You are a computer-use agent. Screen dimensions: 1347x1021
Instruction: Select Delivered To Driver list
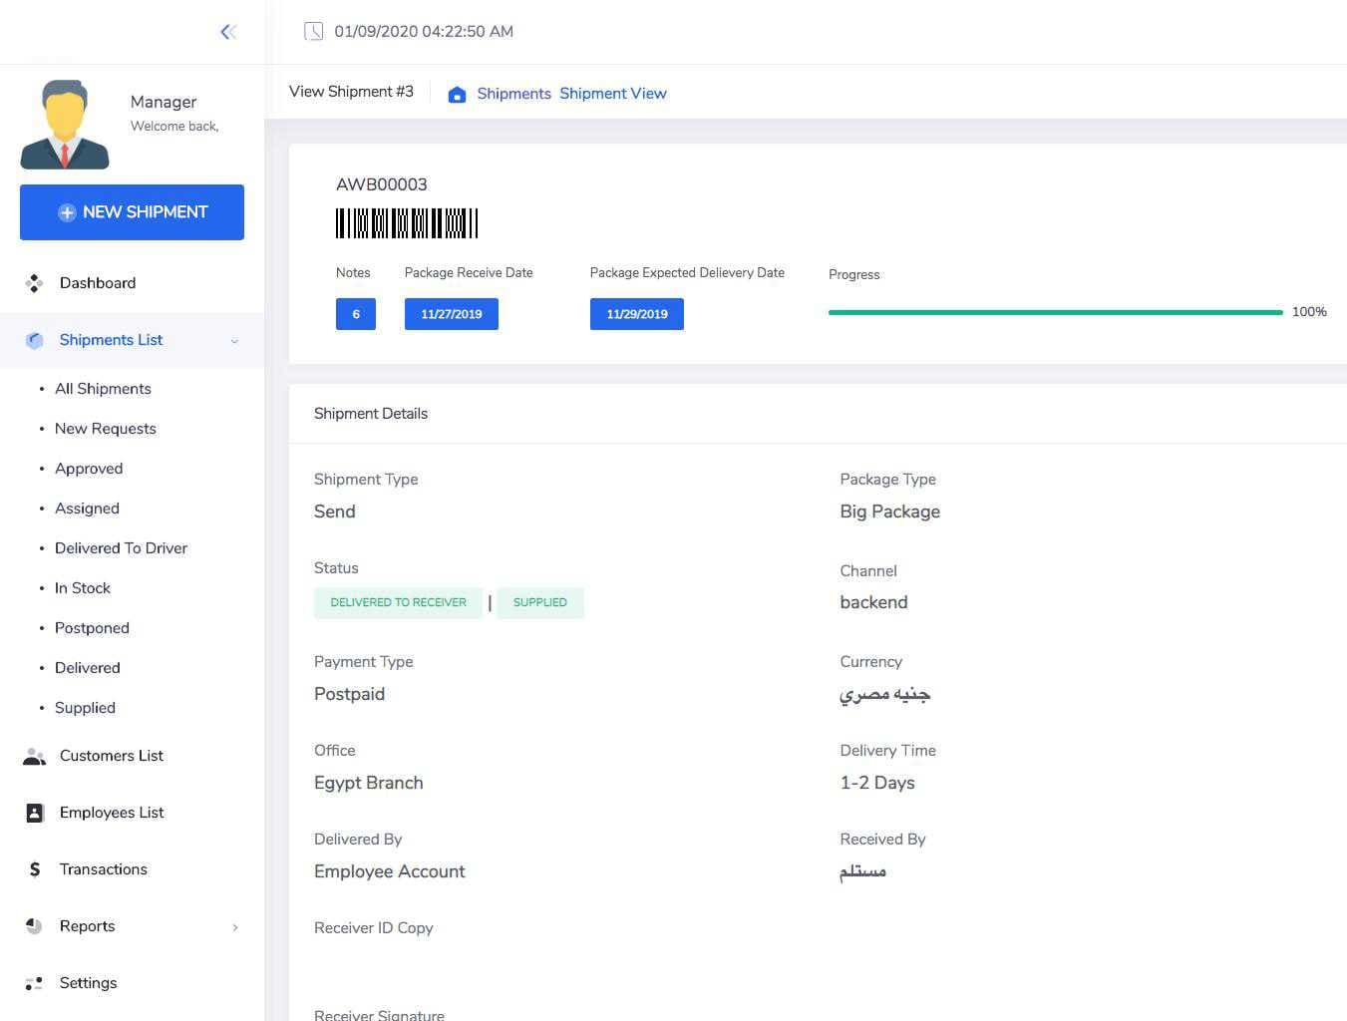click(121, 548)
